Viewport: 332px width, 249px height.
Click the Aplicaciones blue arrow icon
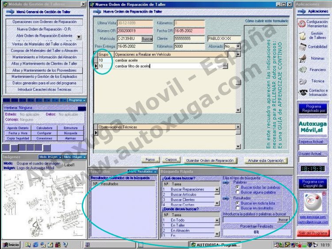tap(302, 11)
